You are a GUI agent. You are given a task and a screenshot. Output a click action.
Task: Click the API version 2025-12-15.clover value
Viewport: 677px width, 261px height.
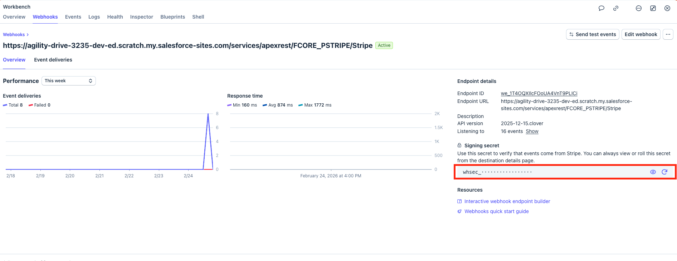(522, 123)
